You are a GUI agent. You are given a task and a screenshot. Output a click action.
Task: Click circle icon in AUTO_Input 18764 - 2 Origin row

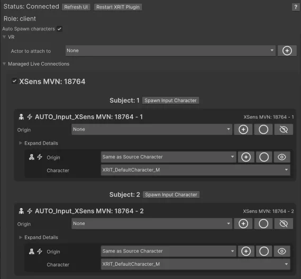click(x=263, y=223)
